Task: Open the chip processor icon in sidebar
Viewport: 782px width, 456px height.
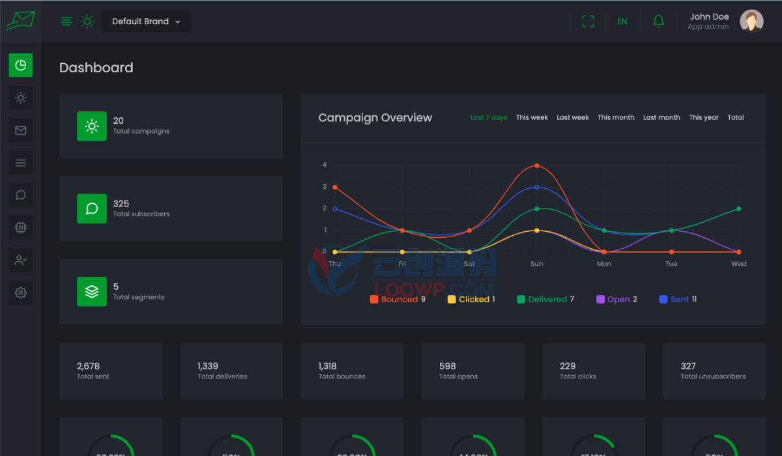Action: coord(20,227)
